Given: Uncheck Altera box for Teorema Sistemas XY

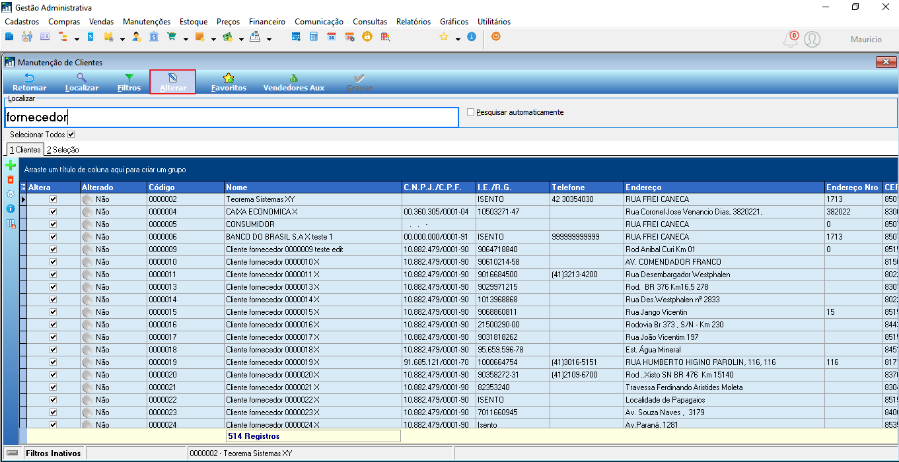Looking at the screenshot, I should point(54,199).
